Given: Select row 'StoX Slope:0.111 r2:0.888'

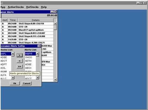Looking at the screenshot, I should coord(28,36).
